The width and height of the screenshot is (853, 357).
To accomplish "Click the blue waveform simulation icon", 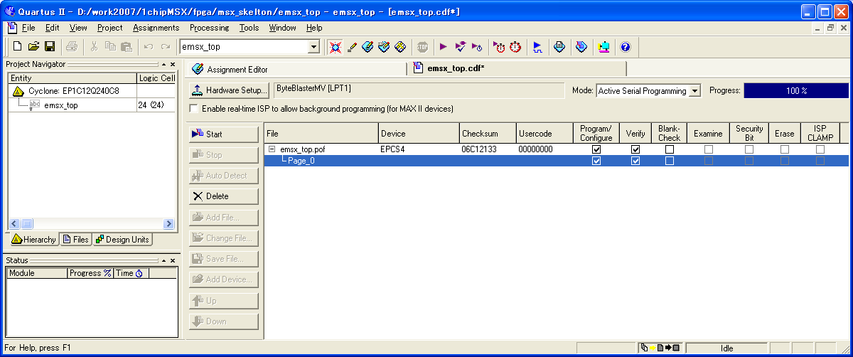I will click(537, 47).
